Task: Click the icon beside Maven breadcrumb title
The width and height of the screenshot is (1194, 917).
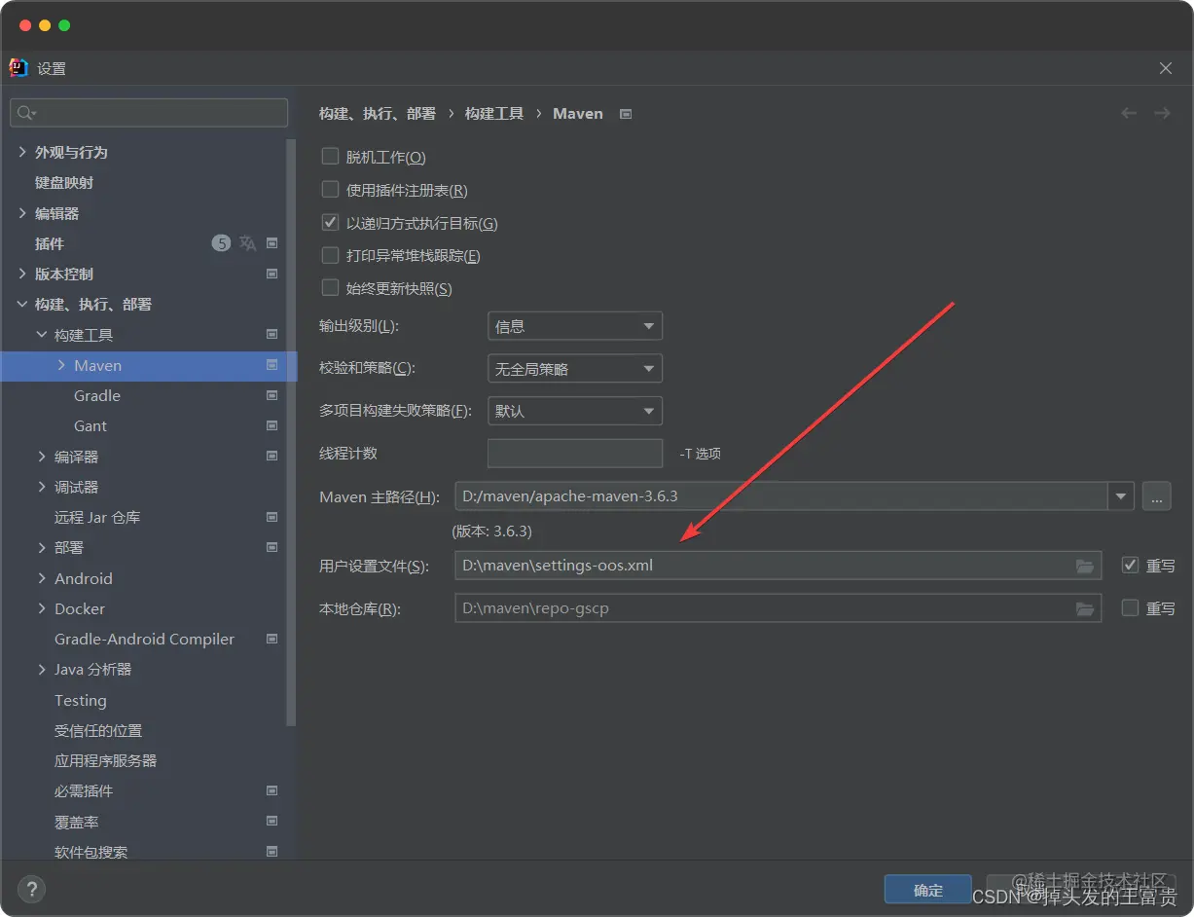Action: (x=626, y=114)
